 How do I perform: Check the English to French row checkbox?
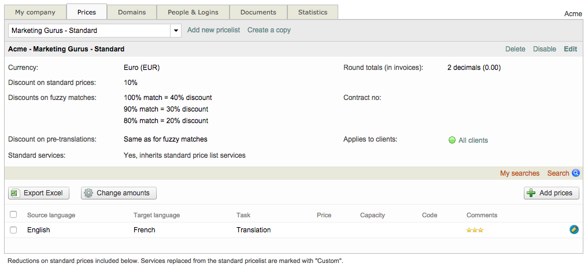pos(13,230)
